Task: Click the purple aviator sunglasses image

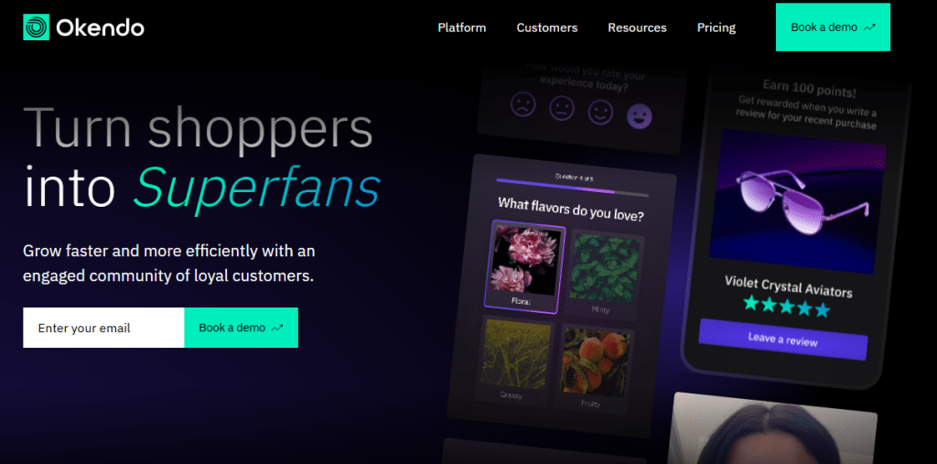Action: point(798,203)
